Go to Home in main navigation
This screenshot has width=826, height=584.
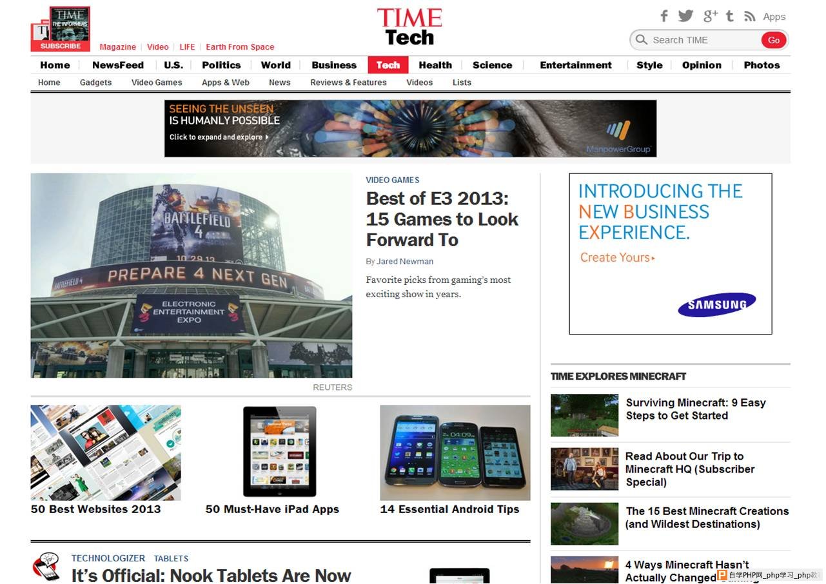click(x=55, y=65)
